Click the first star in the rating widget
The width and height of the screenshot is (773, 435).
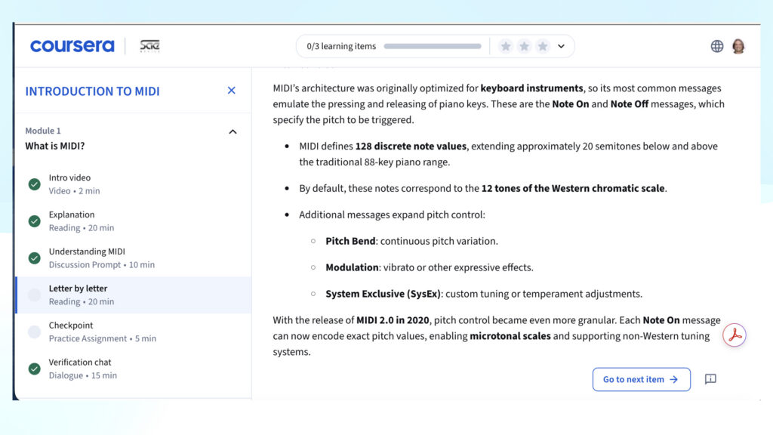coord(505,45)
